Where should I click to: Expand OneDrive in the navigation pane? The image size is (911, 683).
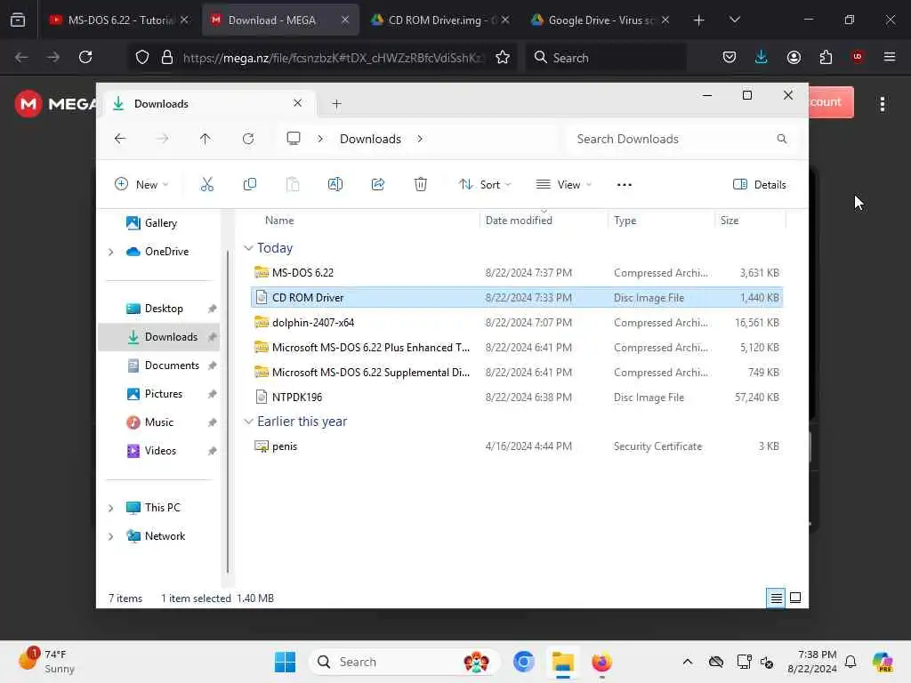click(x=110, y=252)
